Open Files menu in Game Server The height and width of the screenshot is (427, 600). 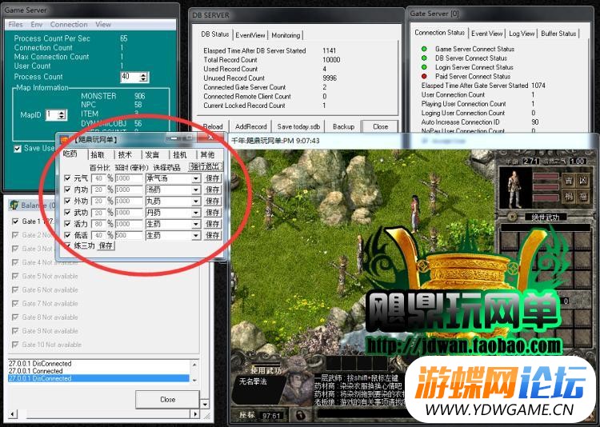tap(16, 25)
